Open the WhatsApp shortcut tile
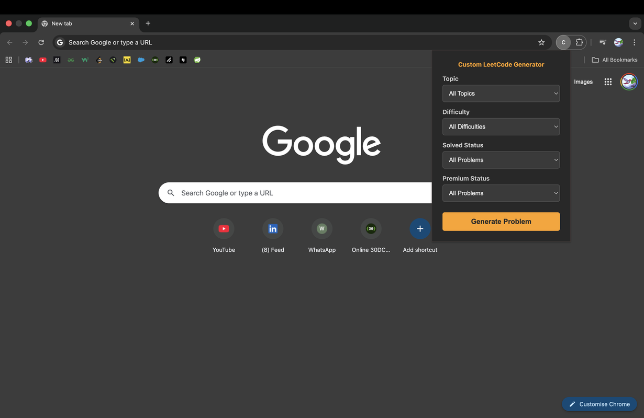 [322, 236]
